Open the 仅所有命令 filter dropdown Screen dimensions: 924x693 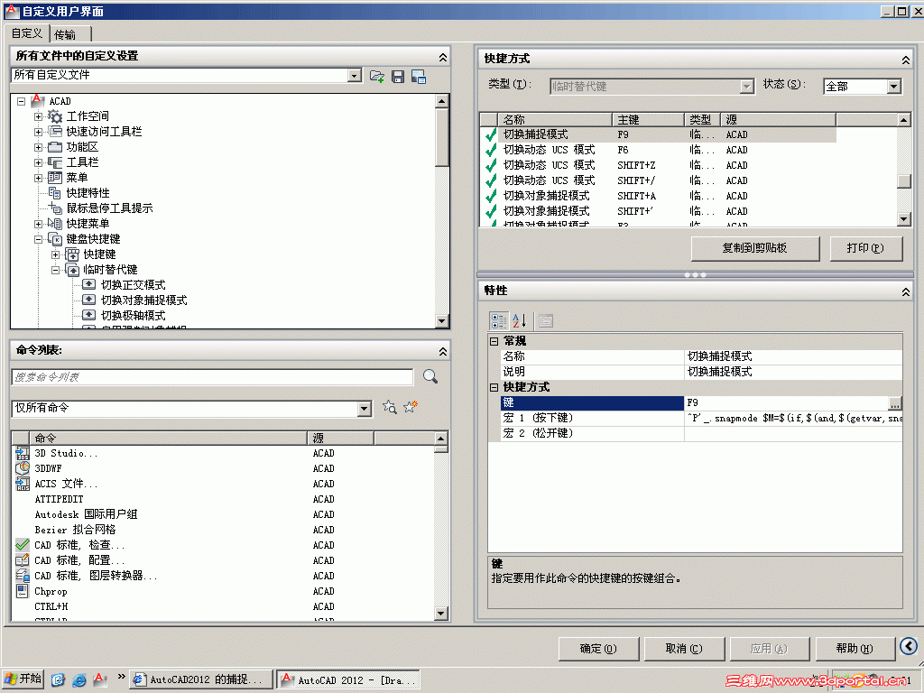tap(365, 409)
